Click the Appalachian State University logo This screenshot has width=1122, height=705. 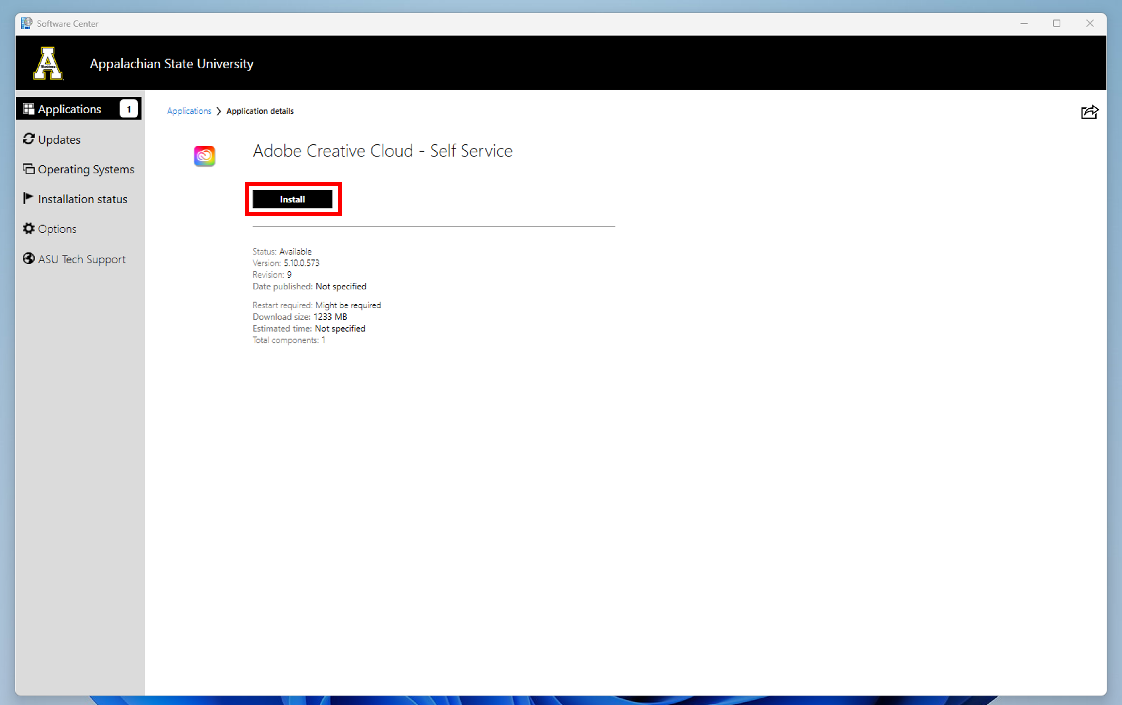(48, 63)
